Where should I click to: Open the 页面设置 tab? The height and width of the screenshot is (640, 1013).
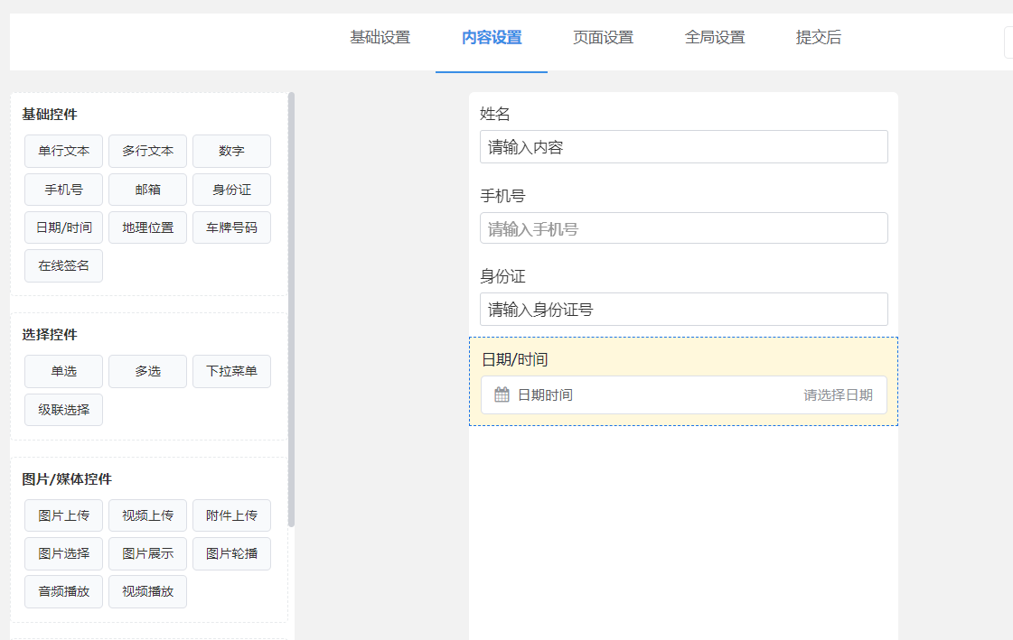pyautogui.click(x=603, y=39)
